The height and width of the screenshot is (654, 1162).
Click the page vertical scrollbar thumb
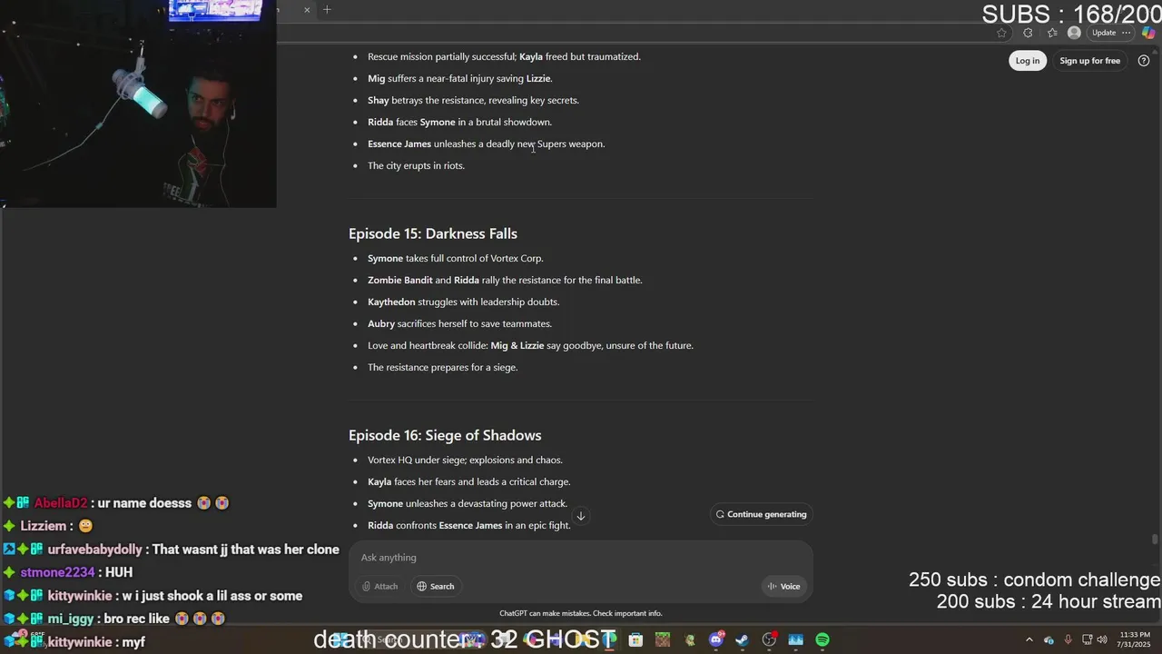click(1155, 539)
